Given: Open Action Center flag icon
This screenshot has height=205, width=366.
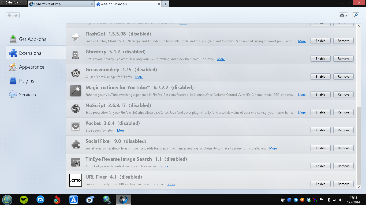Looking at the screenshot, I should 322,200.
